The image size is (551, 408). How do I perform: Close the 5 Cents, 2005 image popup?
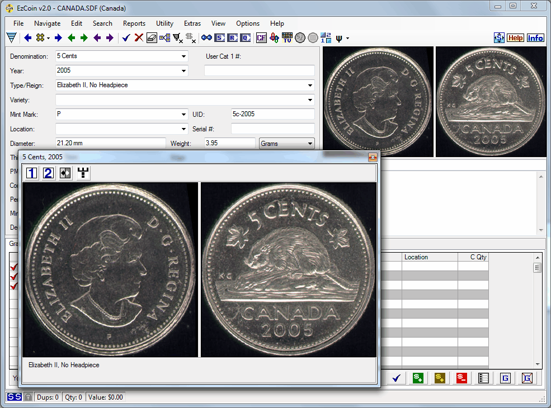point(373,157)
